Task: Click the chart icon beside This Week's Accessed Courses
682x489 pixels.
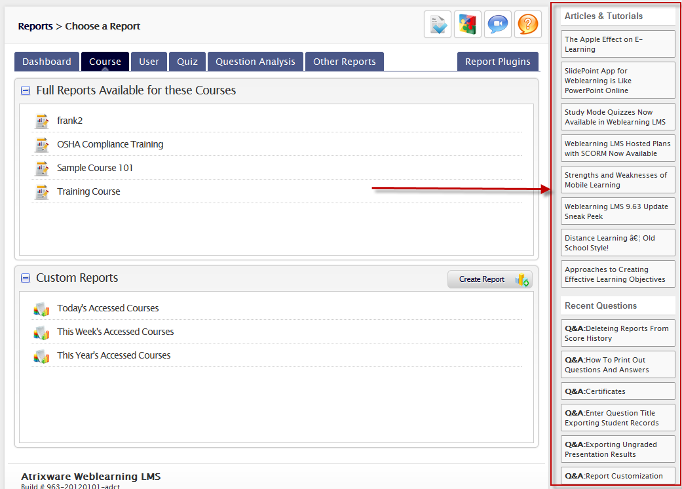Action: [x=42, y=332]
